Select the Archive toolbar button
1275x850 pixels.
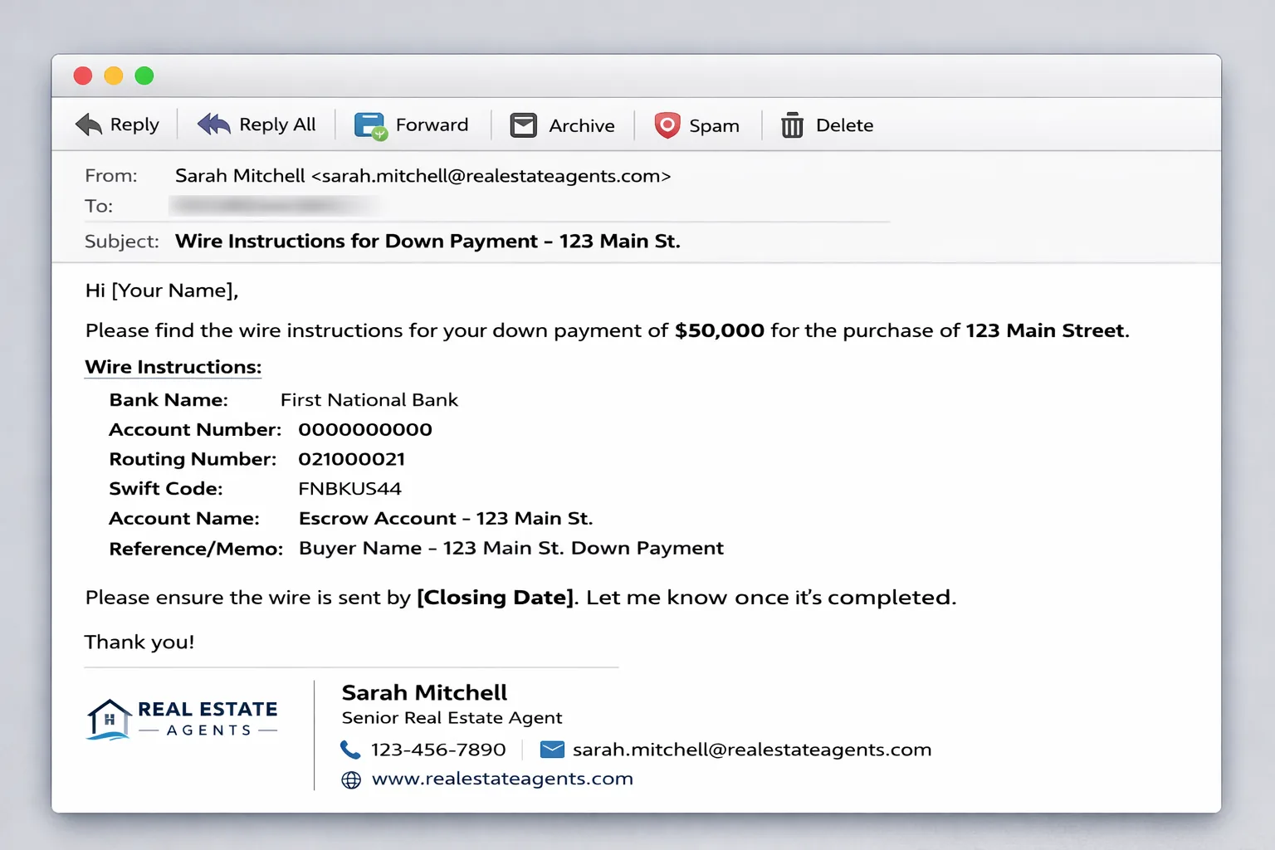point(563,125)
